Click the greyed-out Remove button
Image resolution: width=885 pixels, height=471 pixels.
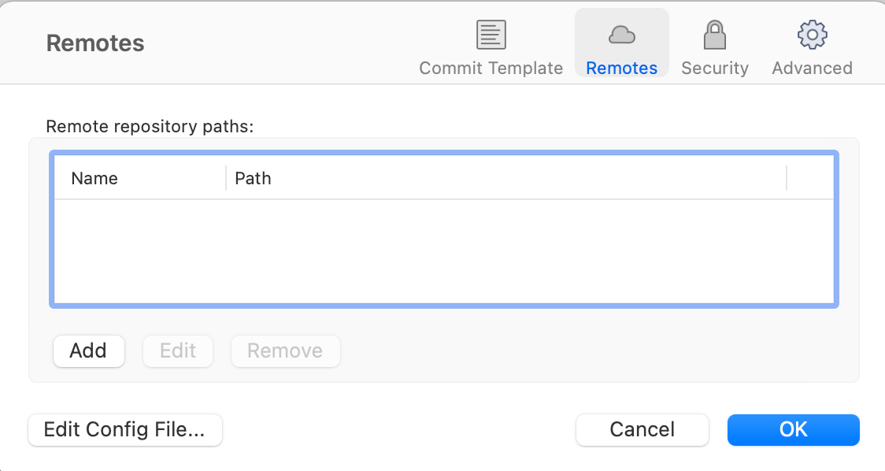click(285, 351)
